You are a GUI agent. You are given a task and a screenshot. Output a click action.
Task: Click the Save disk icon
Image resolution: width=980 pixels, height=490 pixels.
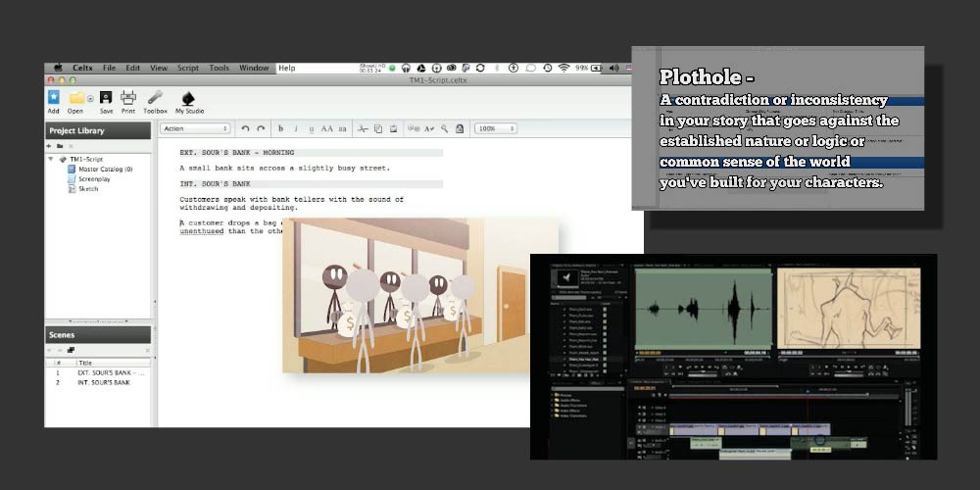pyautogui.click(x=105, y=98)
